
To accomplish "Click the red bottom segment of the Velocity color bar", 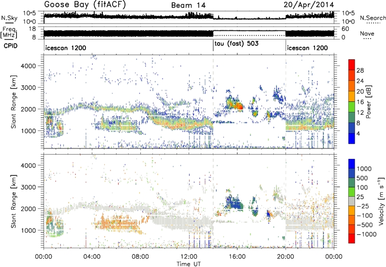I will coord(352,238).
